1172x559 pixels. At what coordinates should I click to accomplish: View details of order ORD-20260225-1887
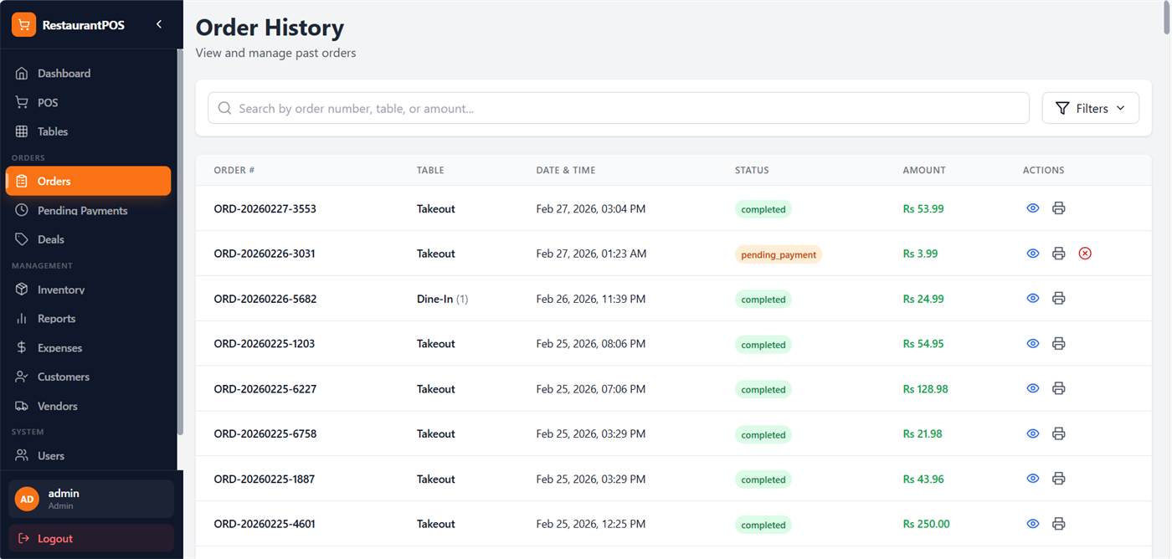click(1033, 479)
